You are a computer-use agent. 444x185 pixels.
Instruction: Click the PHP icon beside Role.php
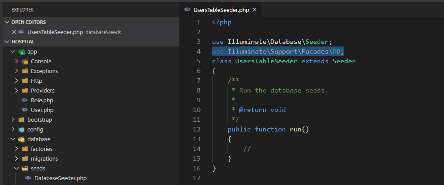coord(25,100)
